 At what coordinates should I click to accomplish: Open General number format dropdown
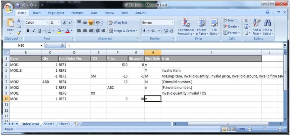pyautogui.click(x=172, y=23)
